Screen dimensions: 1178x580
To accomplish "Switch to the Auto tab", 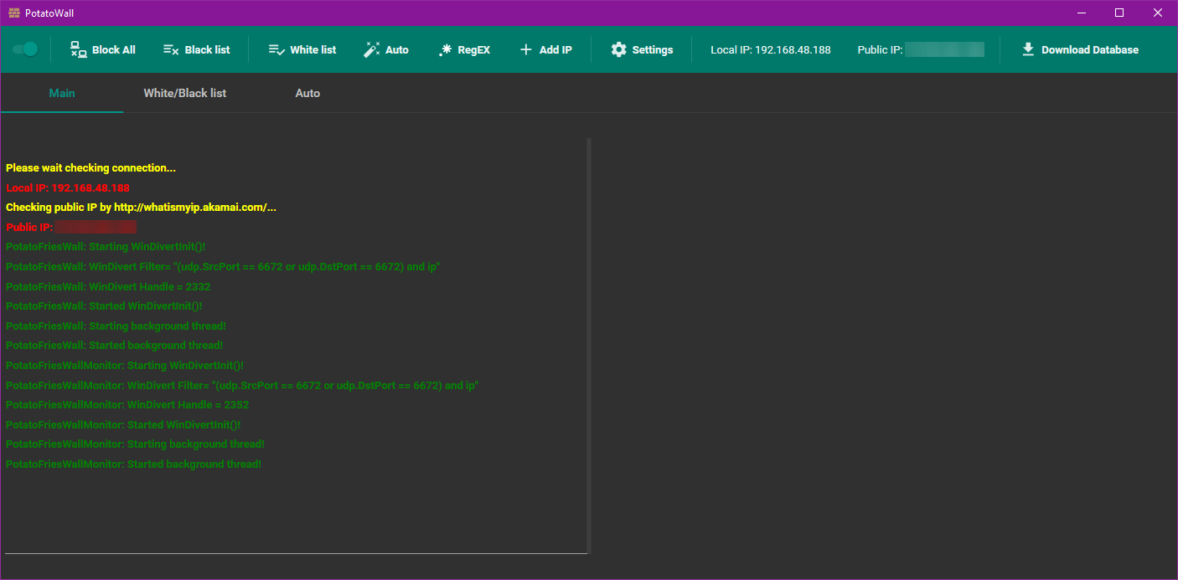I will pyautogui.click(x=307, y=93).
